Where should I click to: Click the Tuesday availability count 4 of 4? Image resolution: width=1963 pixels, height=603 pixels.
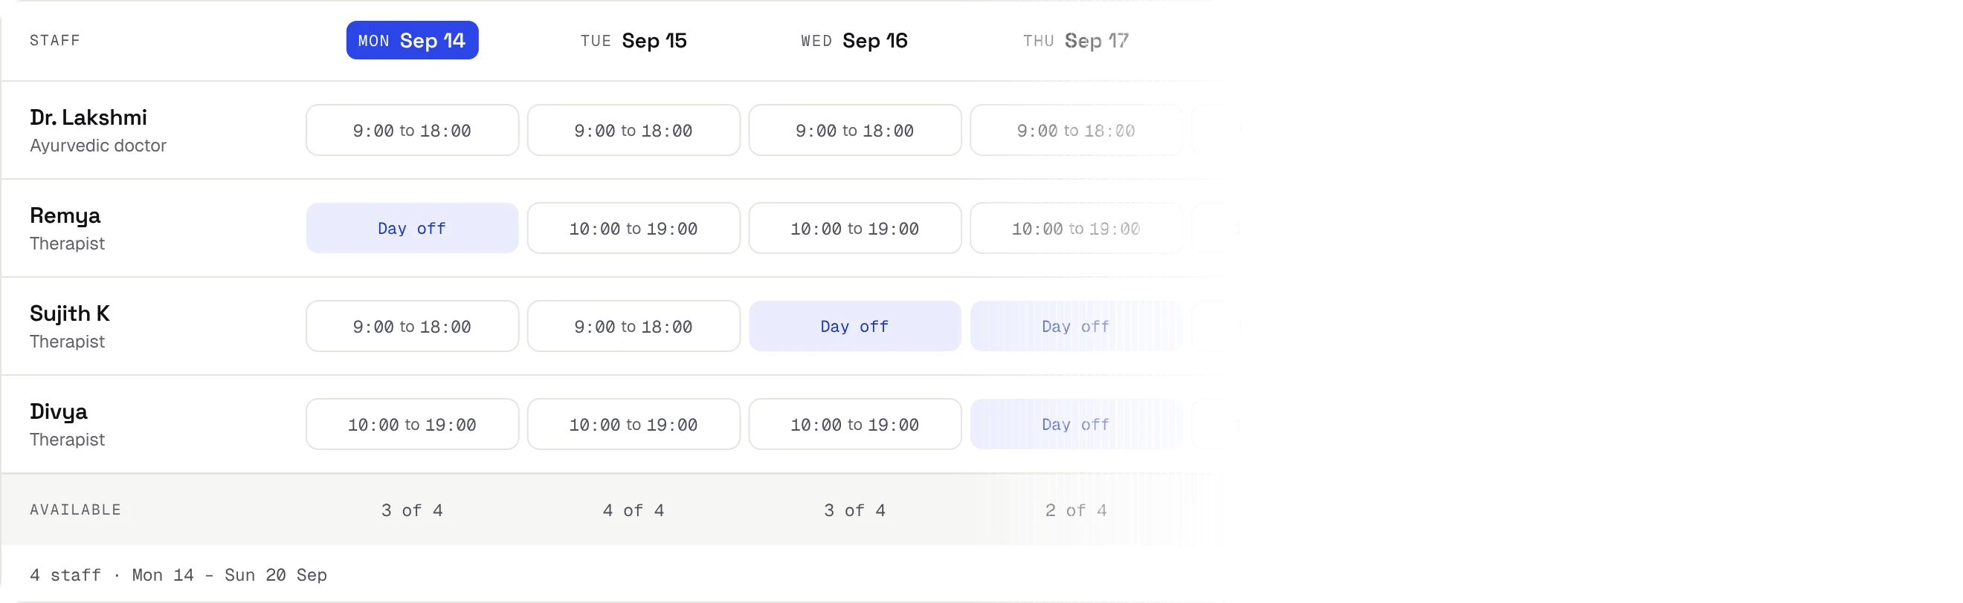point(634,510)
